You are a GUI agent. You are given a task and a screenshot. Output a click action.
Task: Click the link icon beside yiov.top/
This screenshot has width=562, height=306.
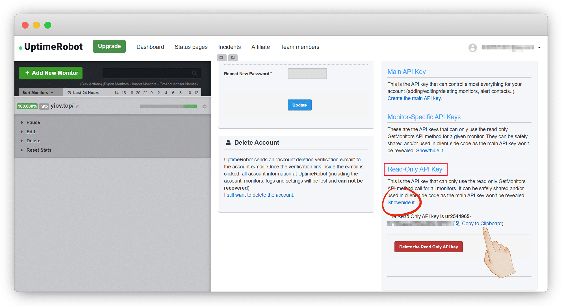click(77, 107)
